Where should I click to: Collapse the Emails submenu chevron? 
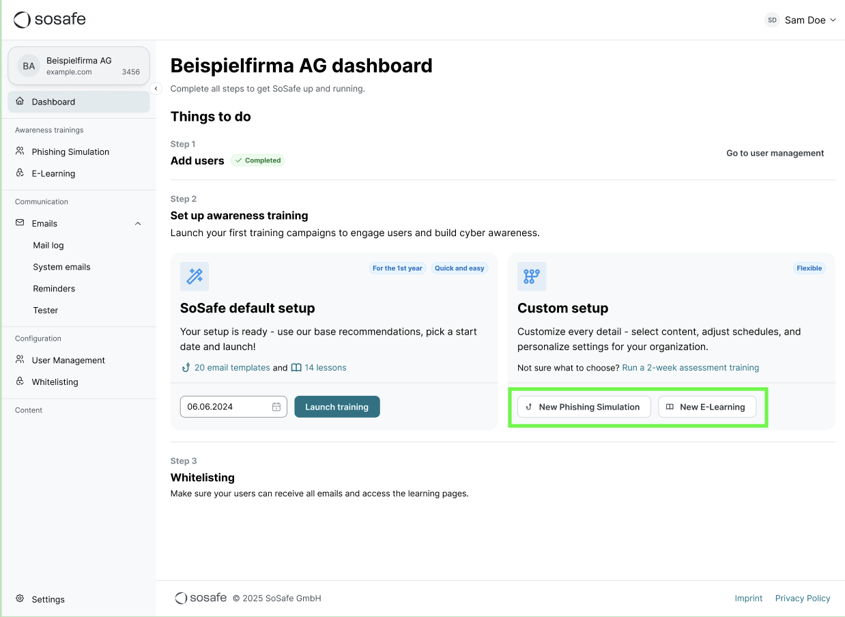(138, 224)
